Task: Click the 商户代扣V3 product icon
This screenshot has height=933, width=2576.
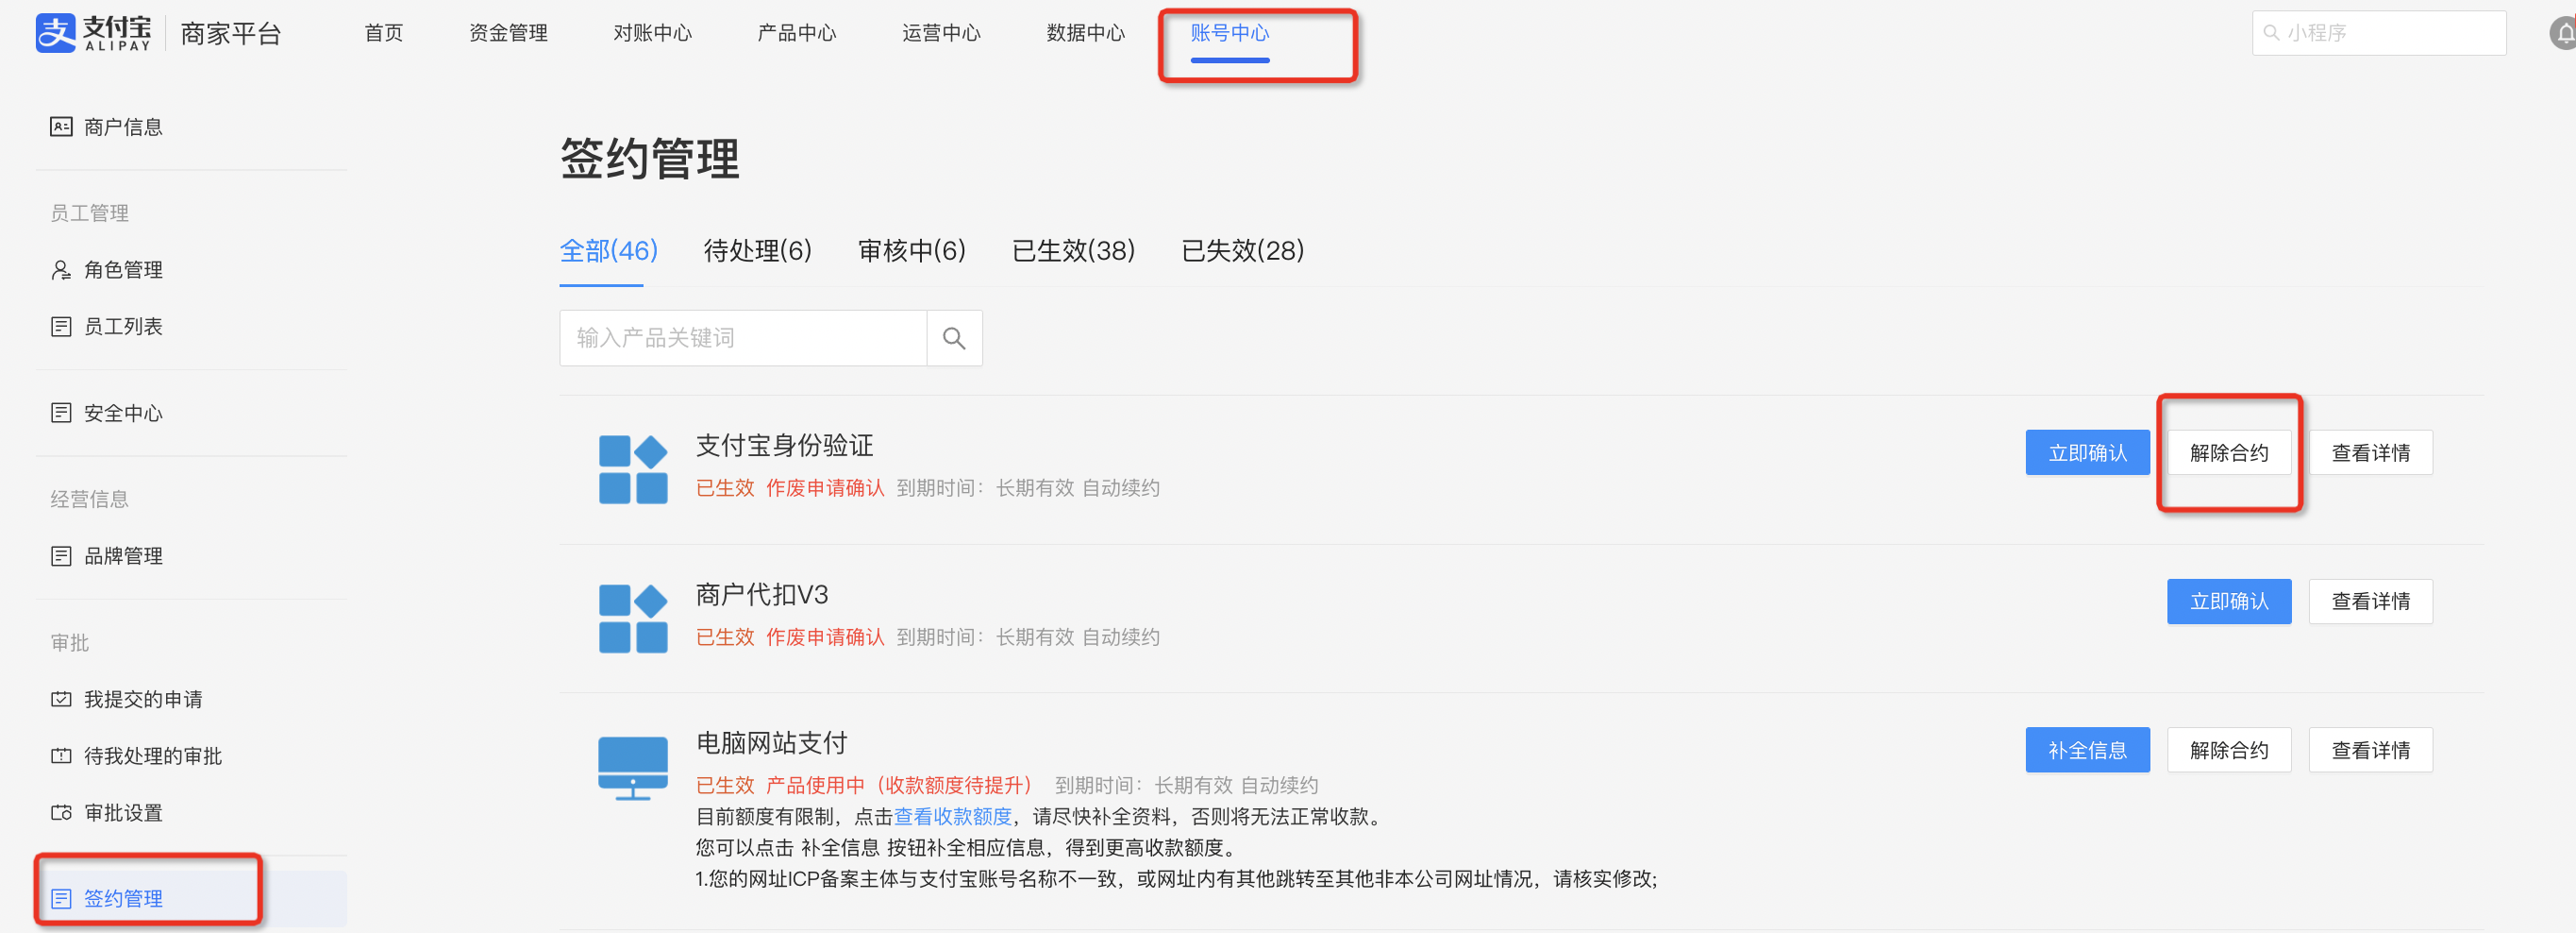Action: pos(633,618)
